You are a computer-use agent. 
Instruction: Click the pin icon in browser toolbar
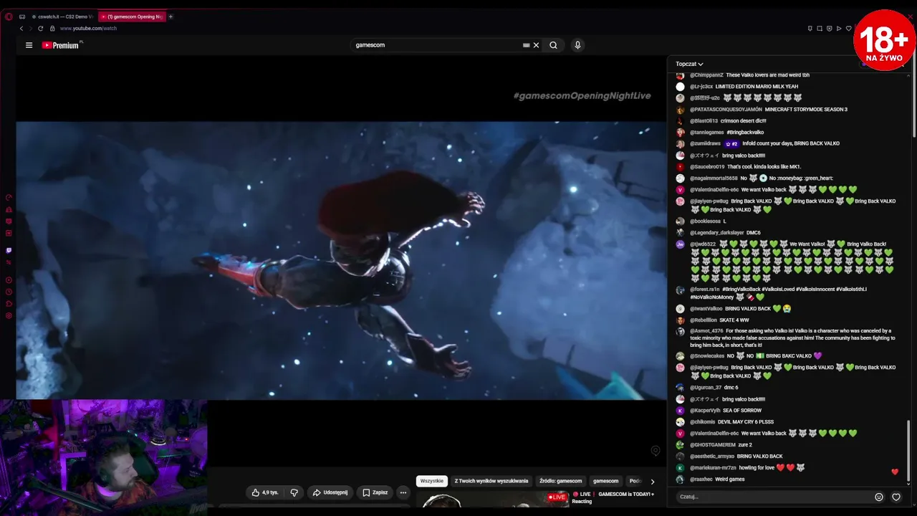[810, 29]
